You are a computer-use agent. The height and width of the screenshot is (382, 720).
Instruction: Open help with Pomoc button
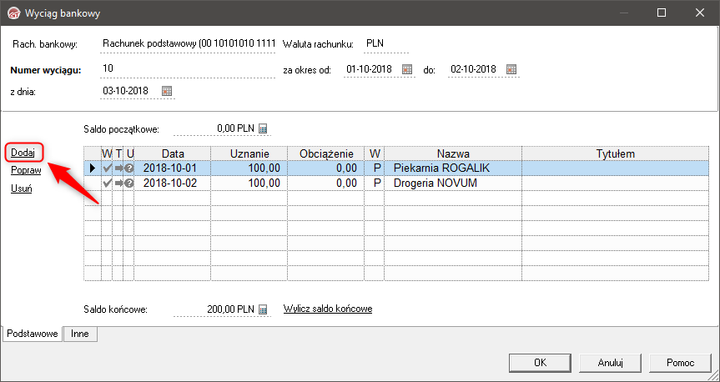coord(680,363)
